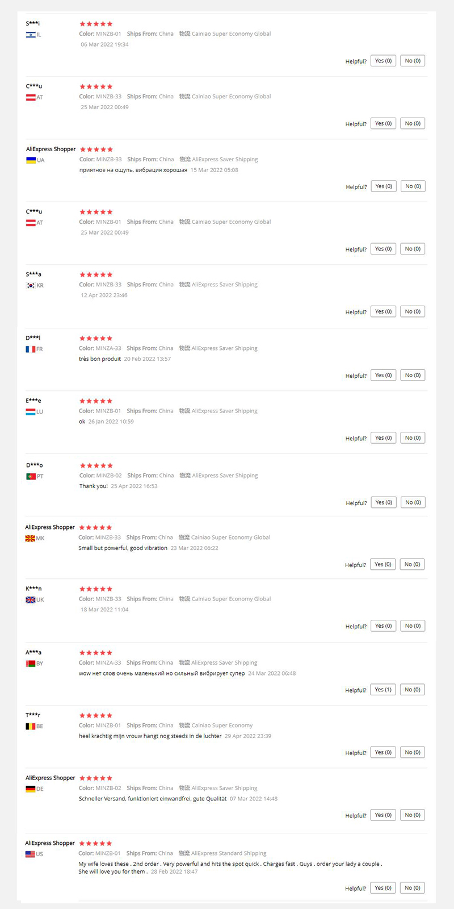
Task: Click the United States flag icon
Action: 30,854
